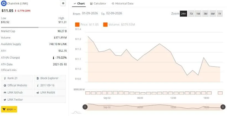Click the ATH Date value 2021-05-10
The width and height of the screenshot is (227, 116).
coord(60,64)
